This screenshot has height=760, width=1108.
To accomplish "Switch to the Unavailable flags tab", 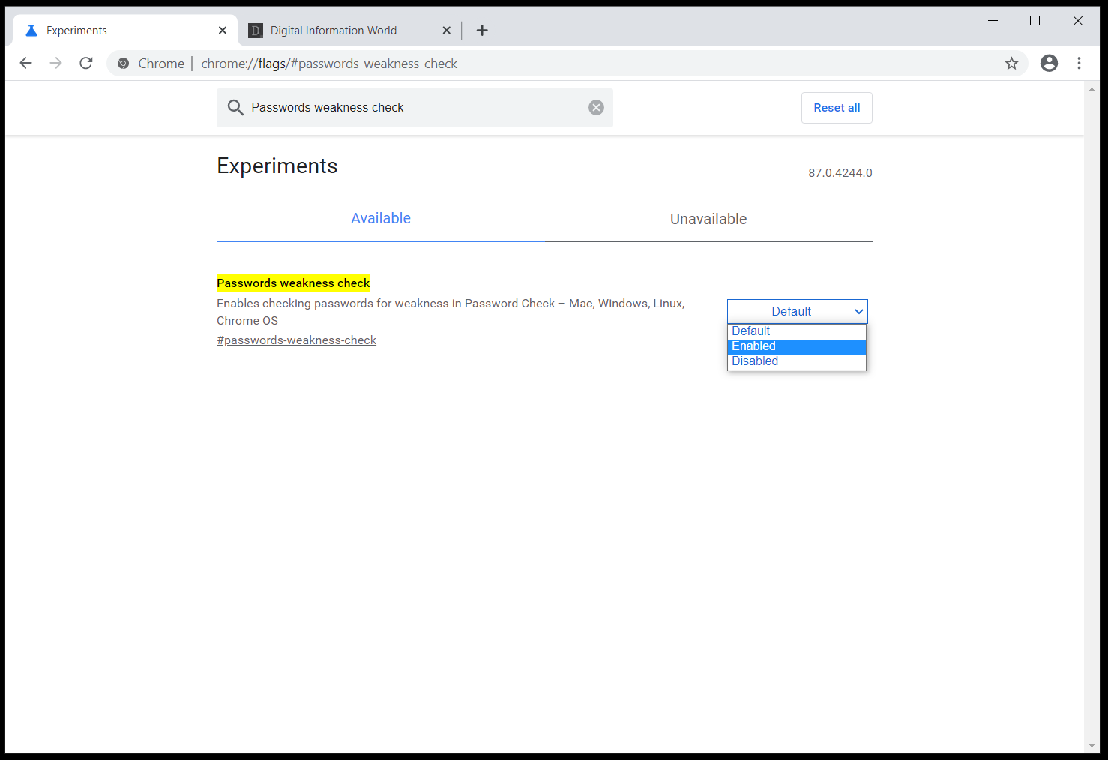I will point(708,219).
